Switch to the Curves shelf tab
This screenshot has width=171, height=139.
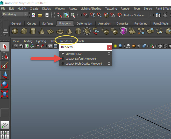(32, 24)
